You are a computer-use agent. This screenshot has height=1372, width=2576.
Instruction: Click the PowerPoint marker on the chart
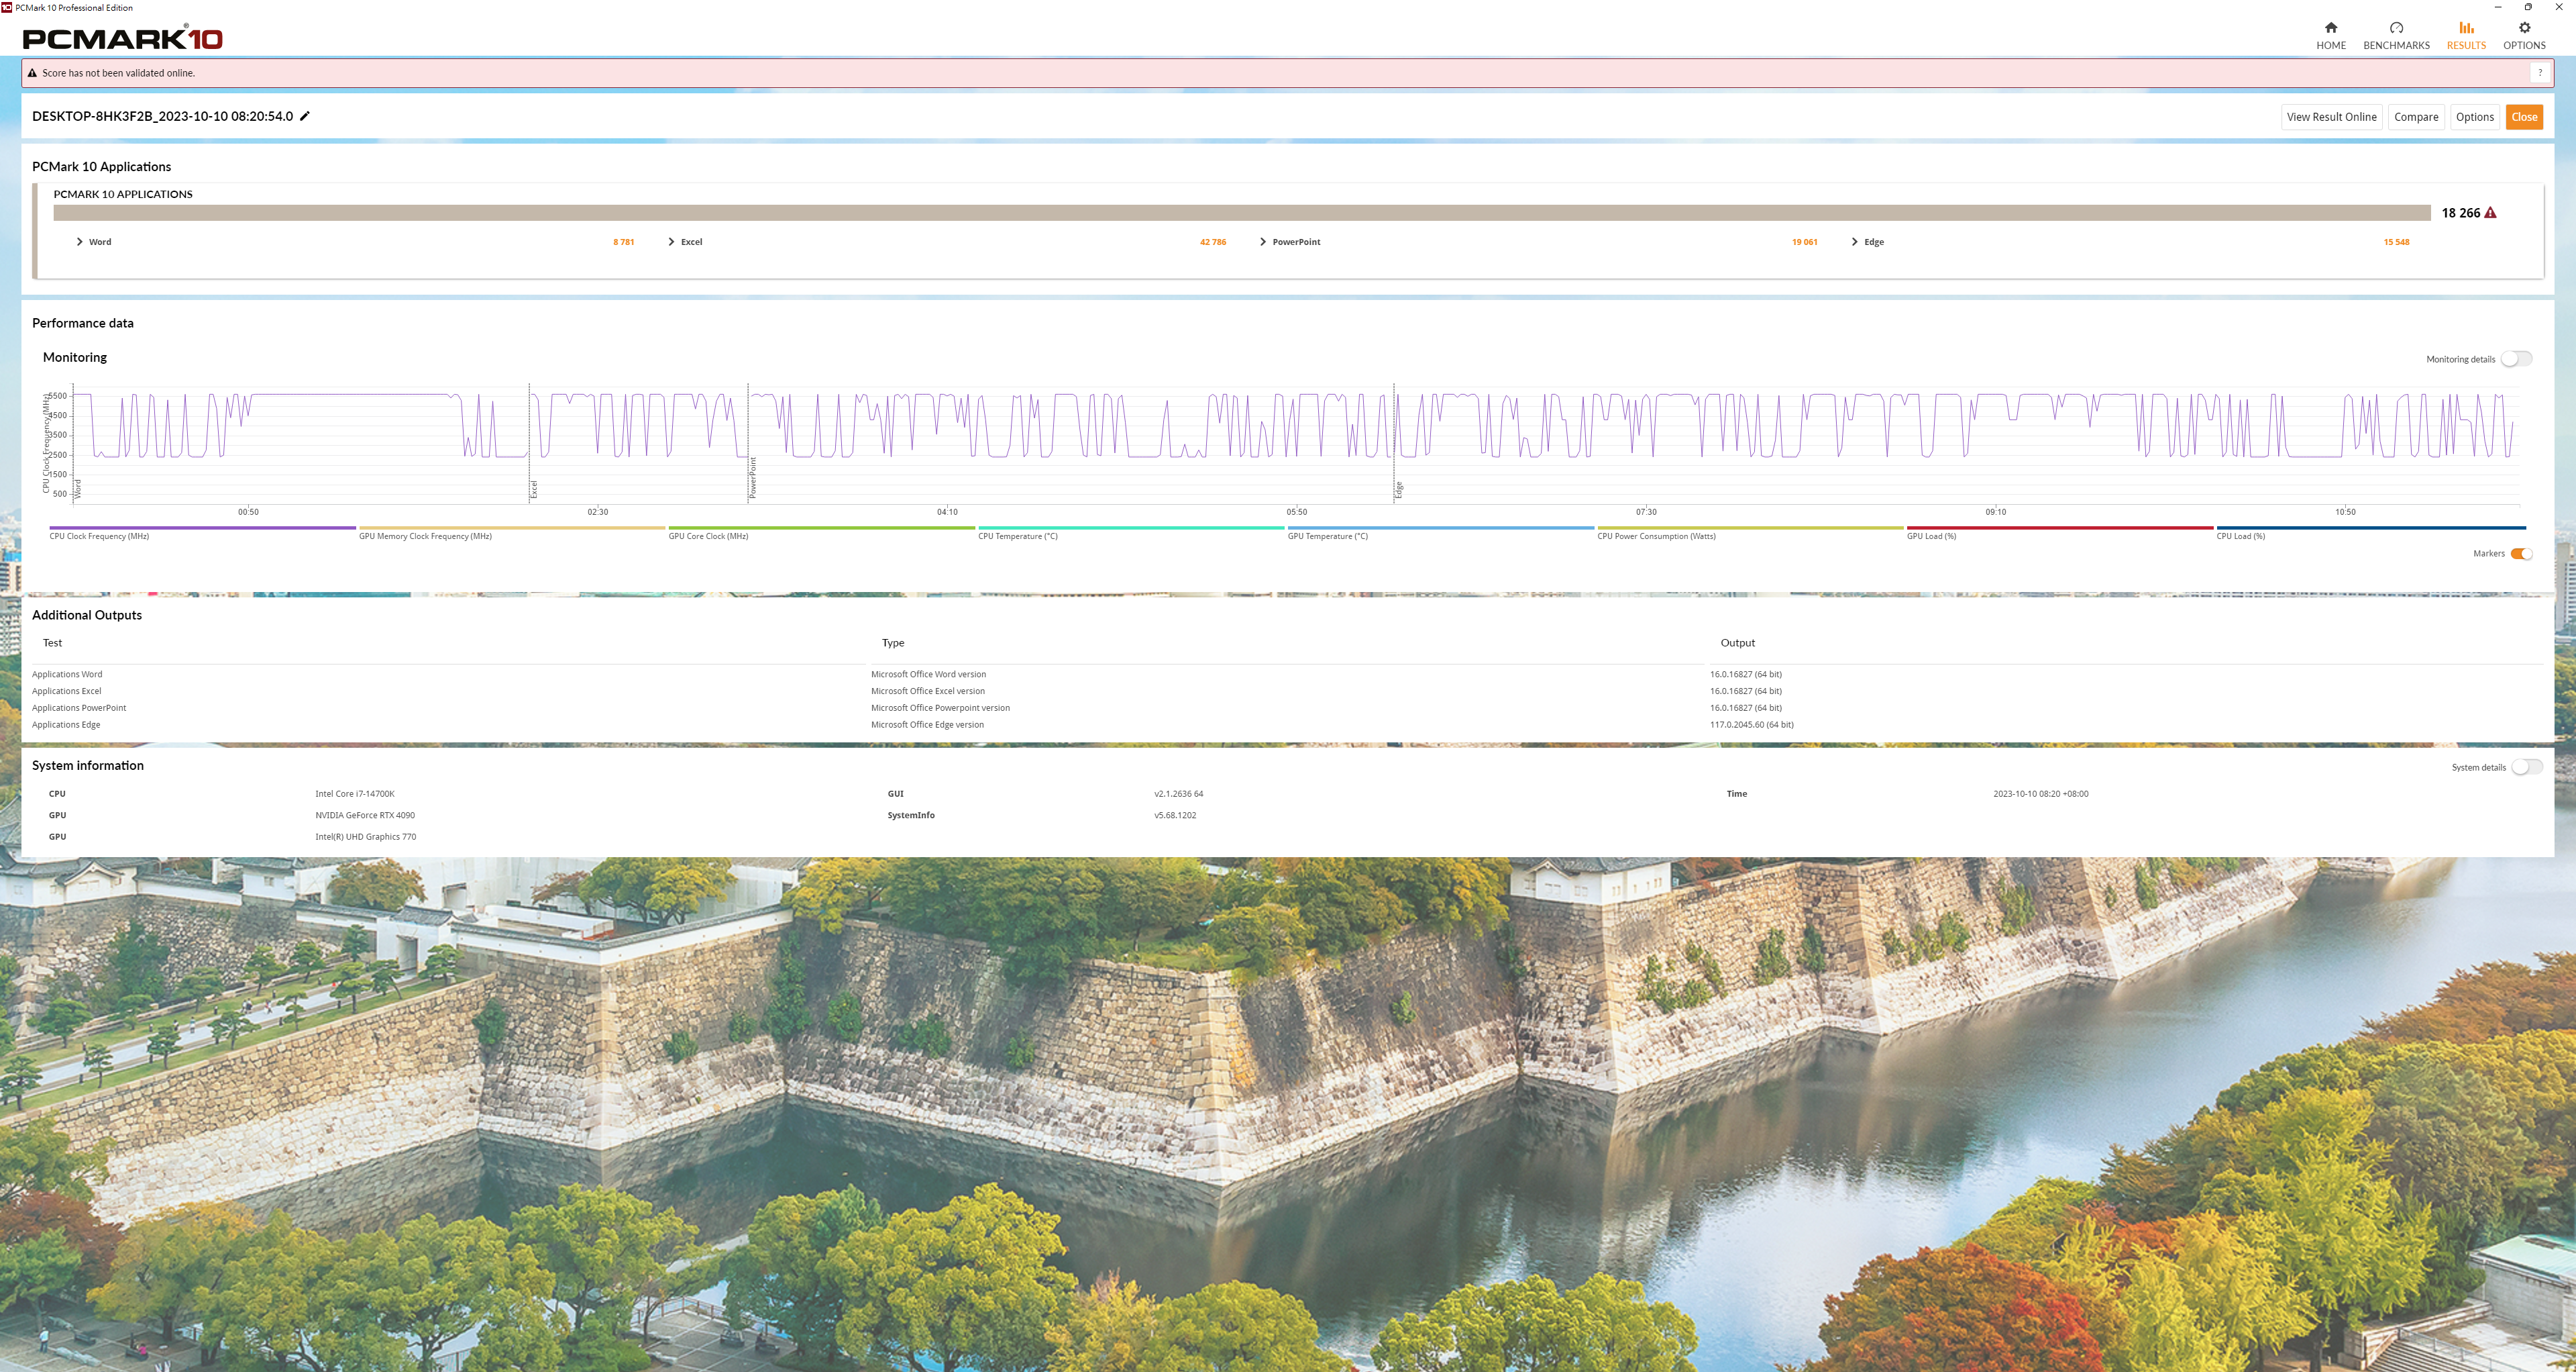click(753, 477)
